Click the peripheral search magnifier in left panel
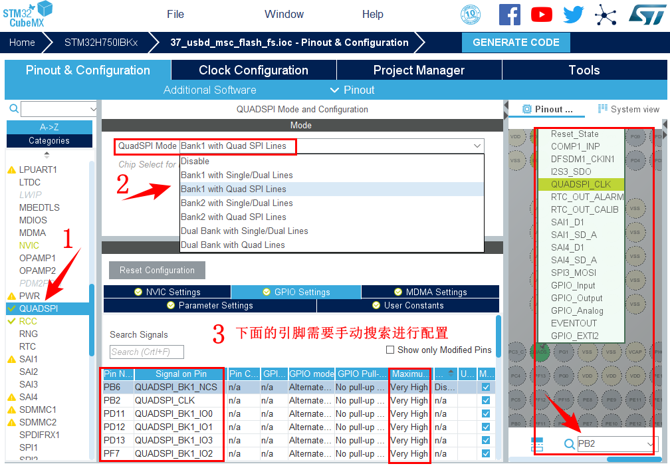Screen dimensions: 670x466 (13, 109)
